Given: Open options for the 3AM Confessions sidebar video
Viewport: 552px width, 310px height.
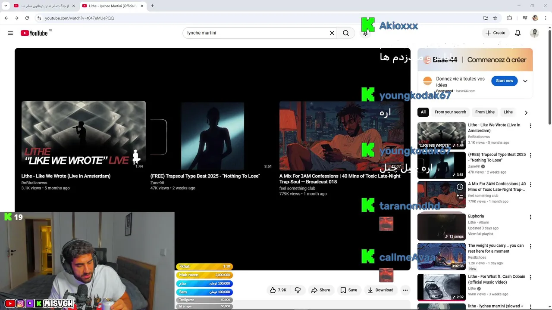Looking at the screenshot, I should (x=530, y=184).
